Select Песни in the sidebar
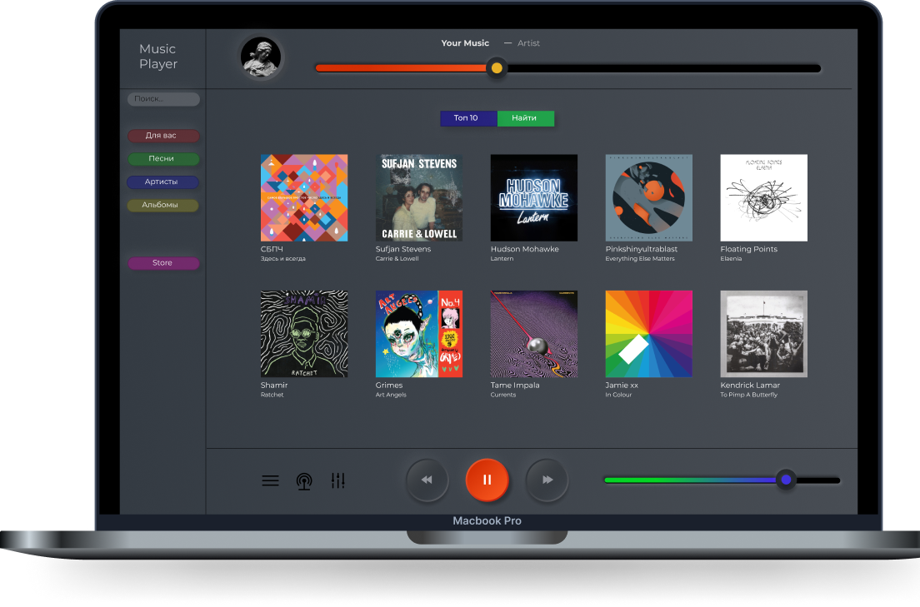Screen dimensions: 920x607 163,159
